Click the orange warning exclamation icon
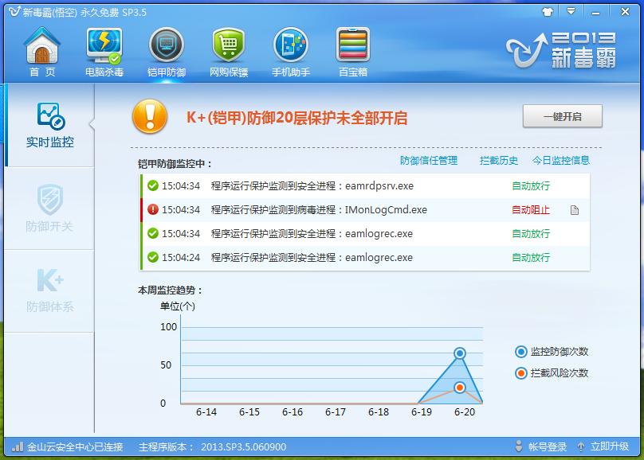The width and height of the screenshot is (644, 460). click(150, 116)
